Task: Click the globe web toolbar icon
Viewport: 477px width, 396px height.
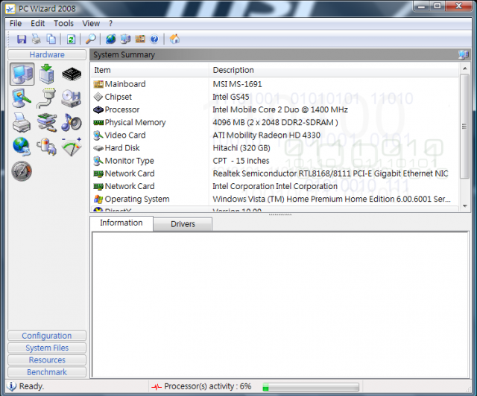Action: (x=110, y=39)
